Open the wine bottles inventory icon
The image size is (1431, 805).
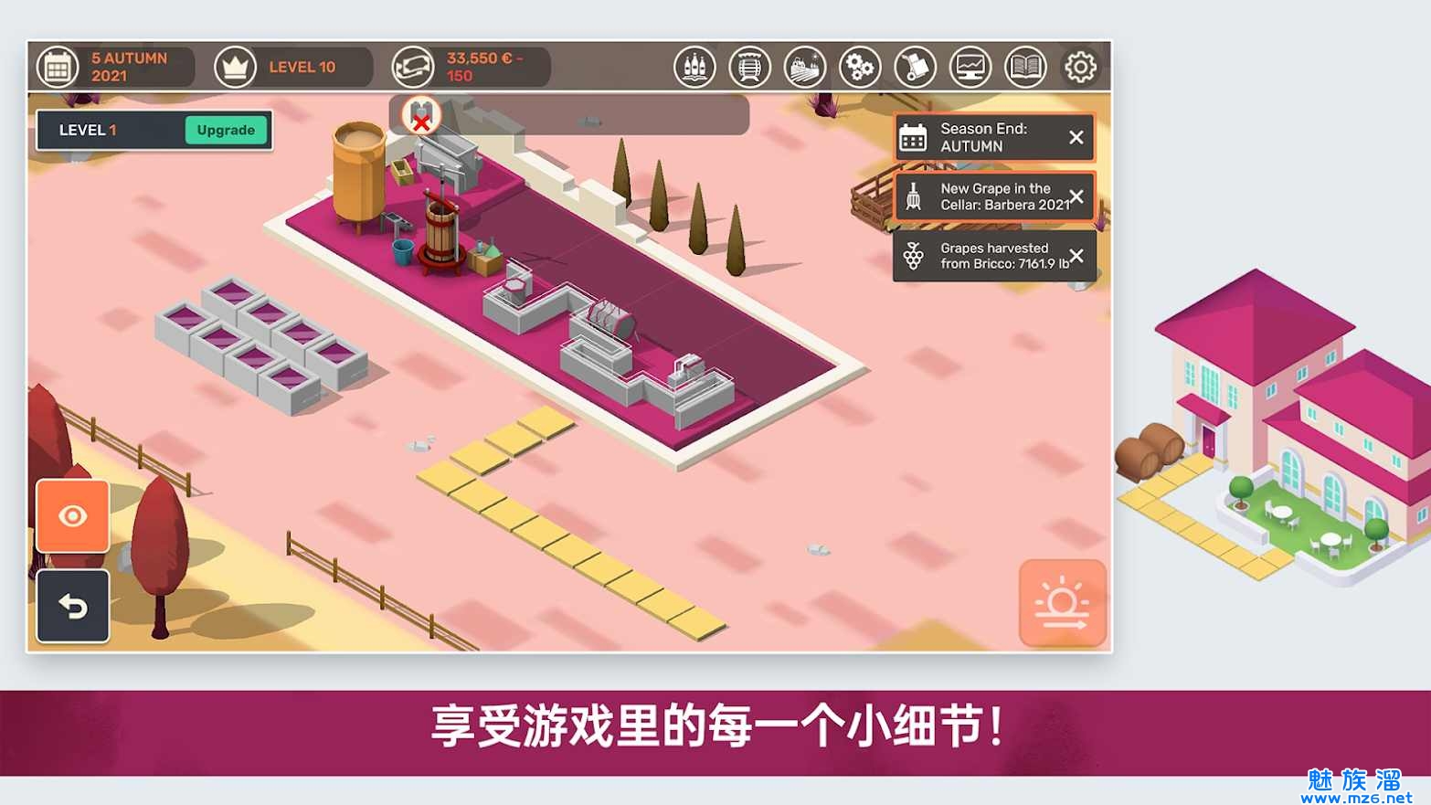pyautogui.click(x=694, y=67)
